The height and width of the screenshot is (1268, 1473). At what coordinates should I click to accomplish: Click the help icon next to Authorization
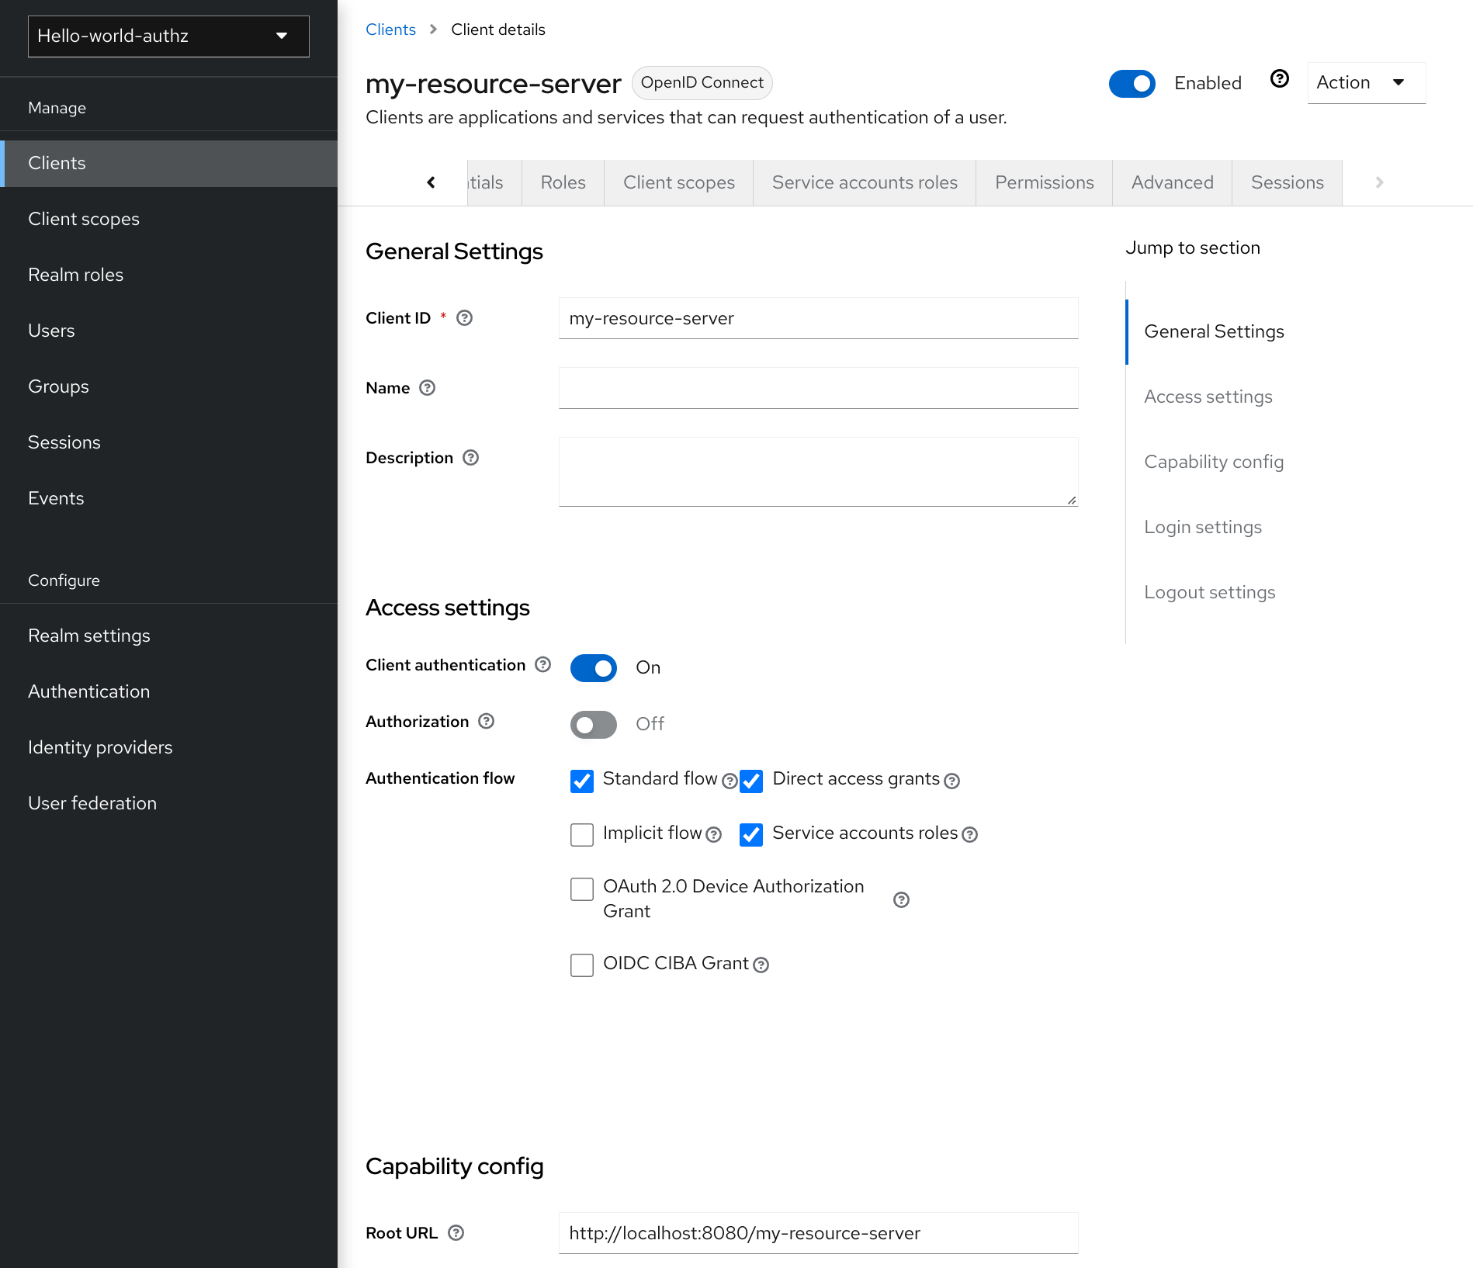486,722
